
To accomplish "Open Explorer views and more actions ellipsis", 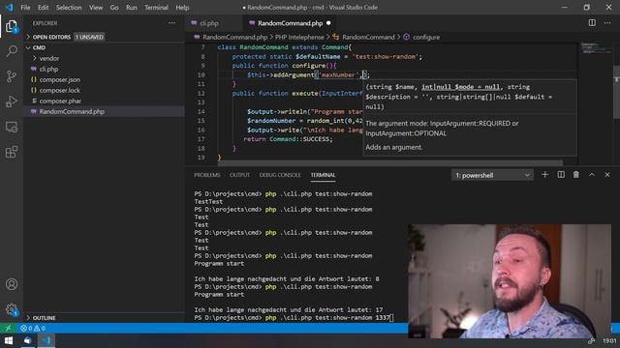I will [171, 23].
